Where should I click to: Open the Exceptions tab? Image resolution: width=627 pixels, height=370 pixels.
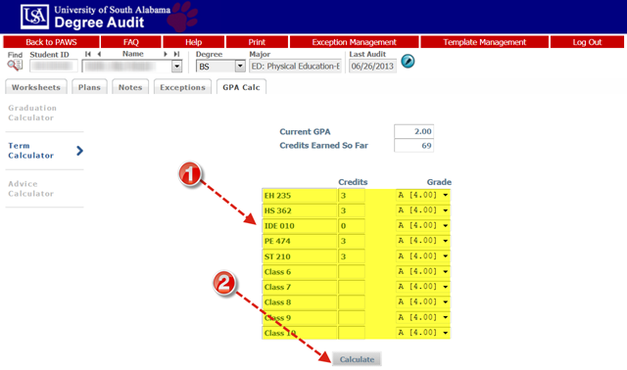point(182,87)
